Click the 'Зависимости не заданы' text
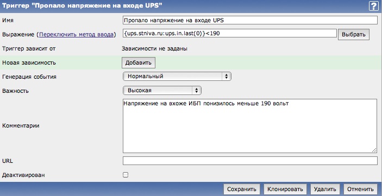 [154, 49]
